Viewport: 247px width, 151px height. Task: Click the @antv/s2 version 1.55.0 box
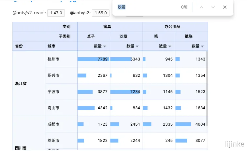pos(101,13)
